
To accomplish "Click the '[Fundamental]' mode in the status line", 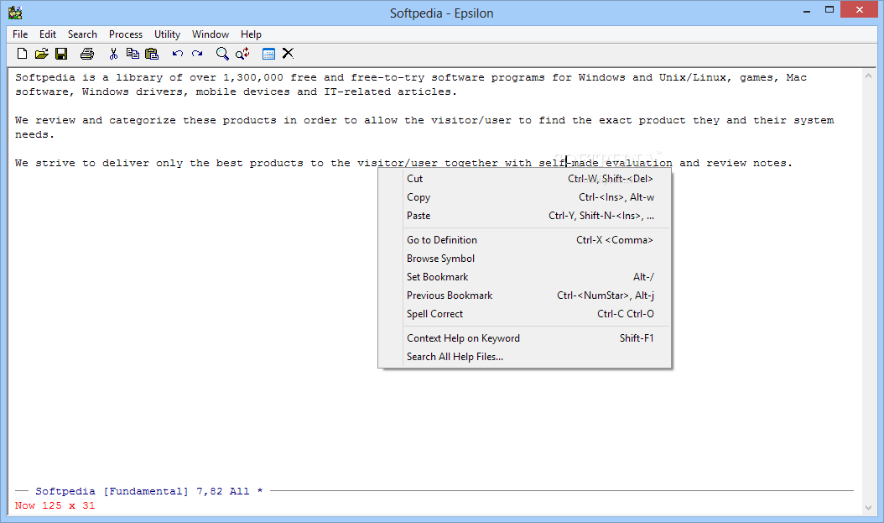I will tap(145, 491).
